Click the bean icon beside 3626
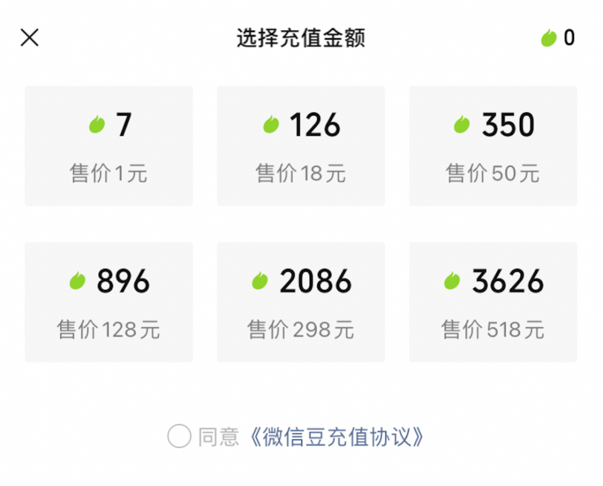The image size is (603, 486). coord(452,281)
